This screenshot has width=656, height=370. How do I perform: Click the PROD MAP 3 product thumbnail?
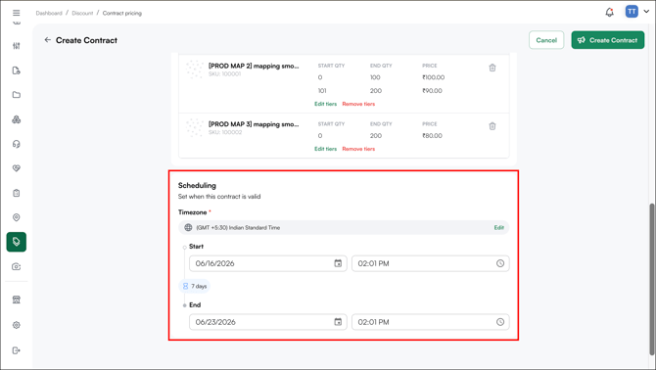[x=194, y=127]
